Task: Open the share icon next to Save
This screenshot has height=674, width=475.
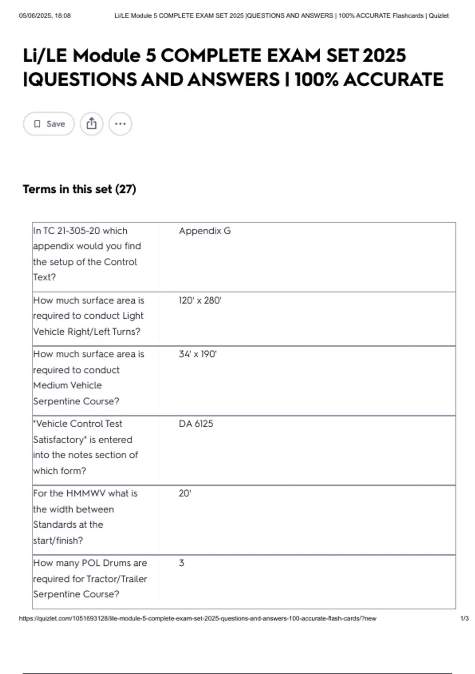Action: [x=91, y=124]
